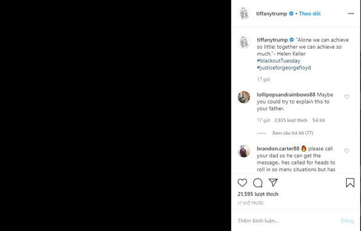Open the #blackoutTuesday hashtag
Viewport: 361px width, 231px height.
pos(278,61)
